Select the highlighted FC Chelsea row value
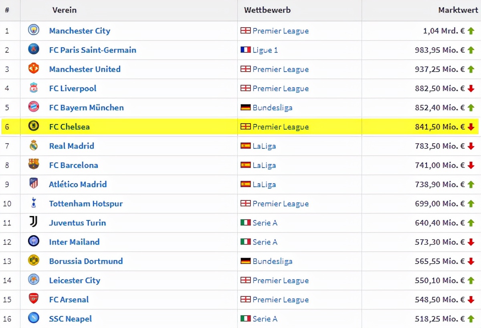This screenshot has height=328, width=481. 440,127
